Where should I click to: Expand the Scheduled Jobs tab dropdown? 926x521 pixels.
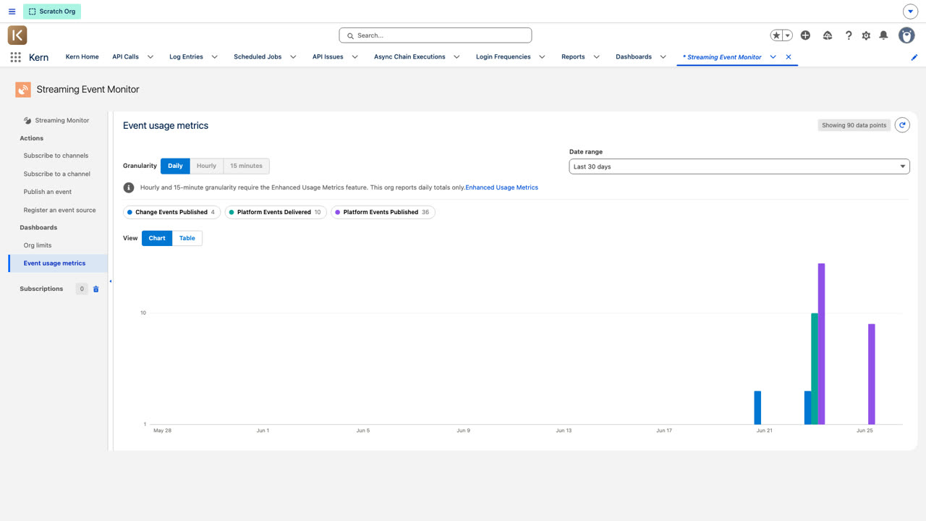click(x=293, y=56)
